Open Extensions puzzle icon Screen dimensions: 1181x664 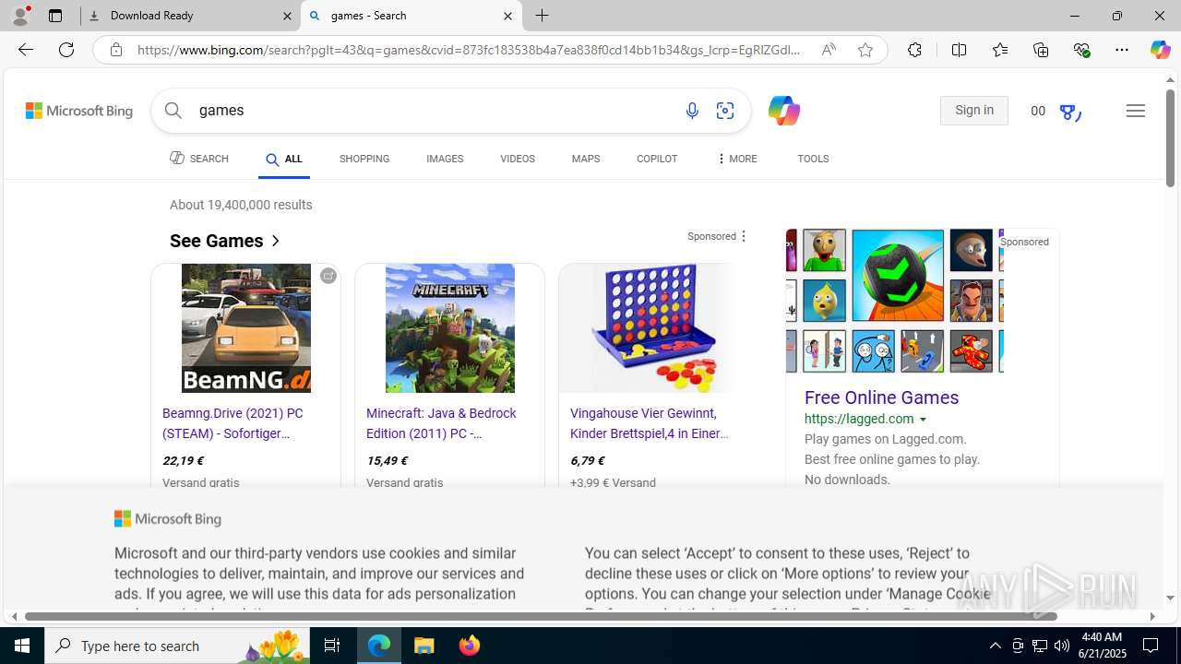pos(914,50)
